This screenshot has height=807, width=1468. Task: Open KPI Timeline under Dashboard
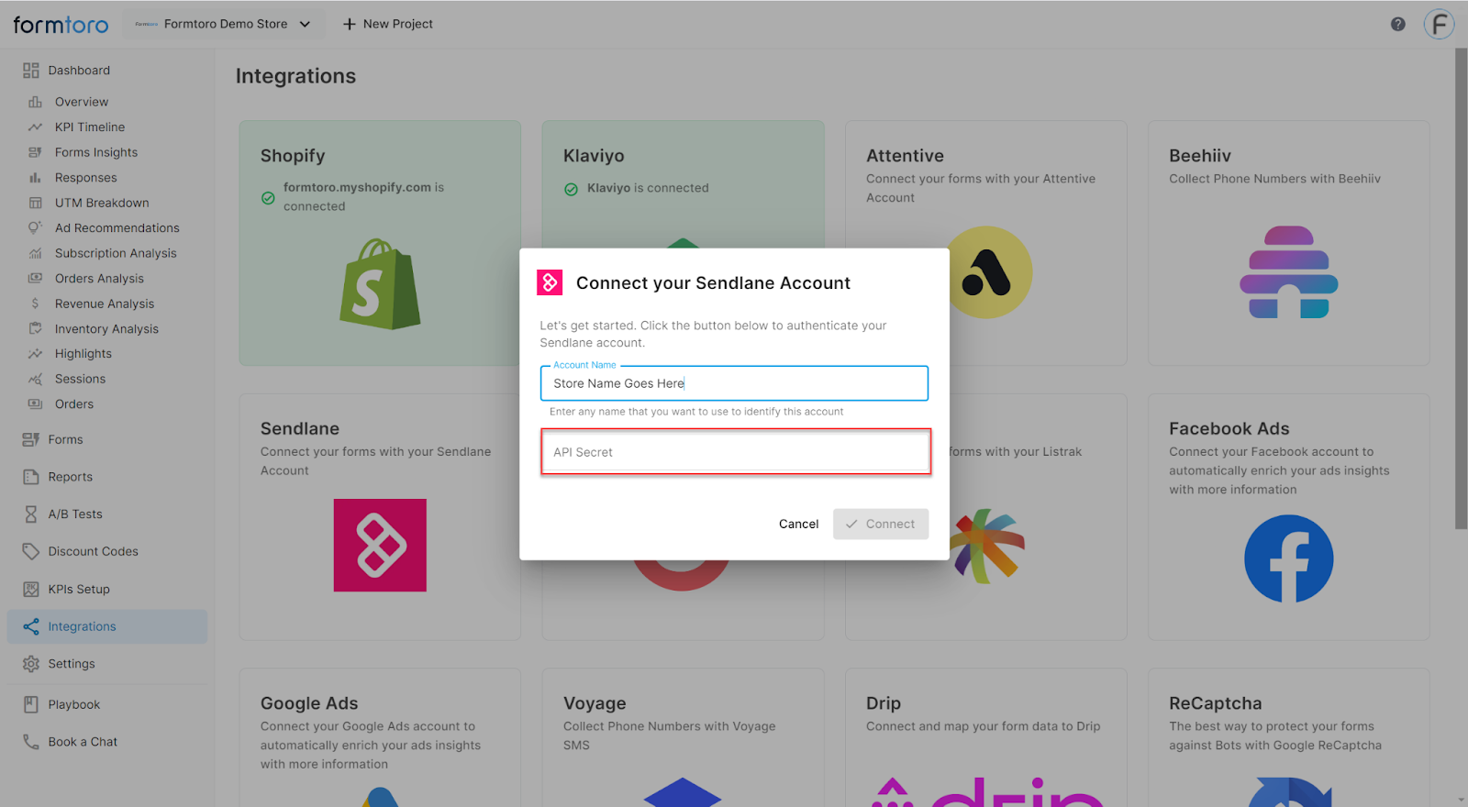pos(90,127)
